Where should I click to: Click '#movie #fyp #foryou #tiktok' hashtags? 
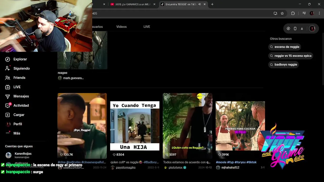click(236, 162)
